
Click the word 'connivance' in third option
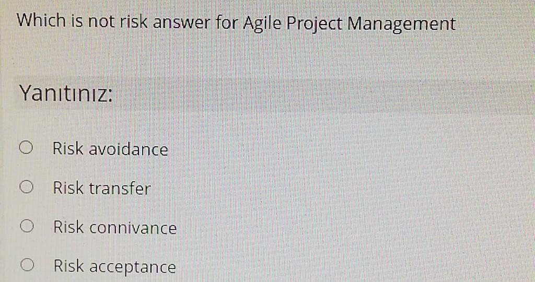[133, 228]
